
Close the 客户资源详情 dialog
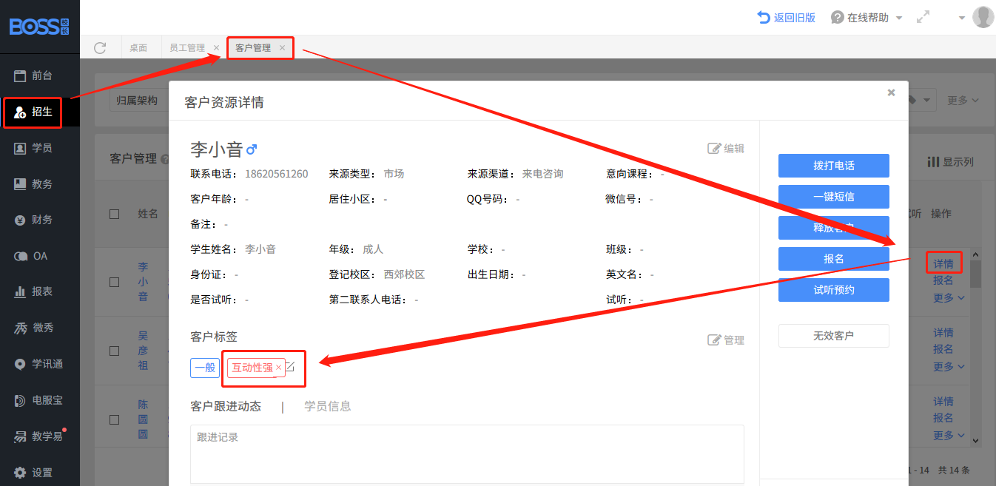point(891,92)
